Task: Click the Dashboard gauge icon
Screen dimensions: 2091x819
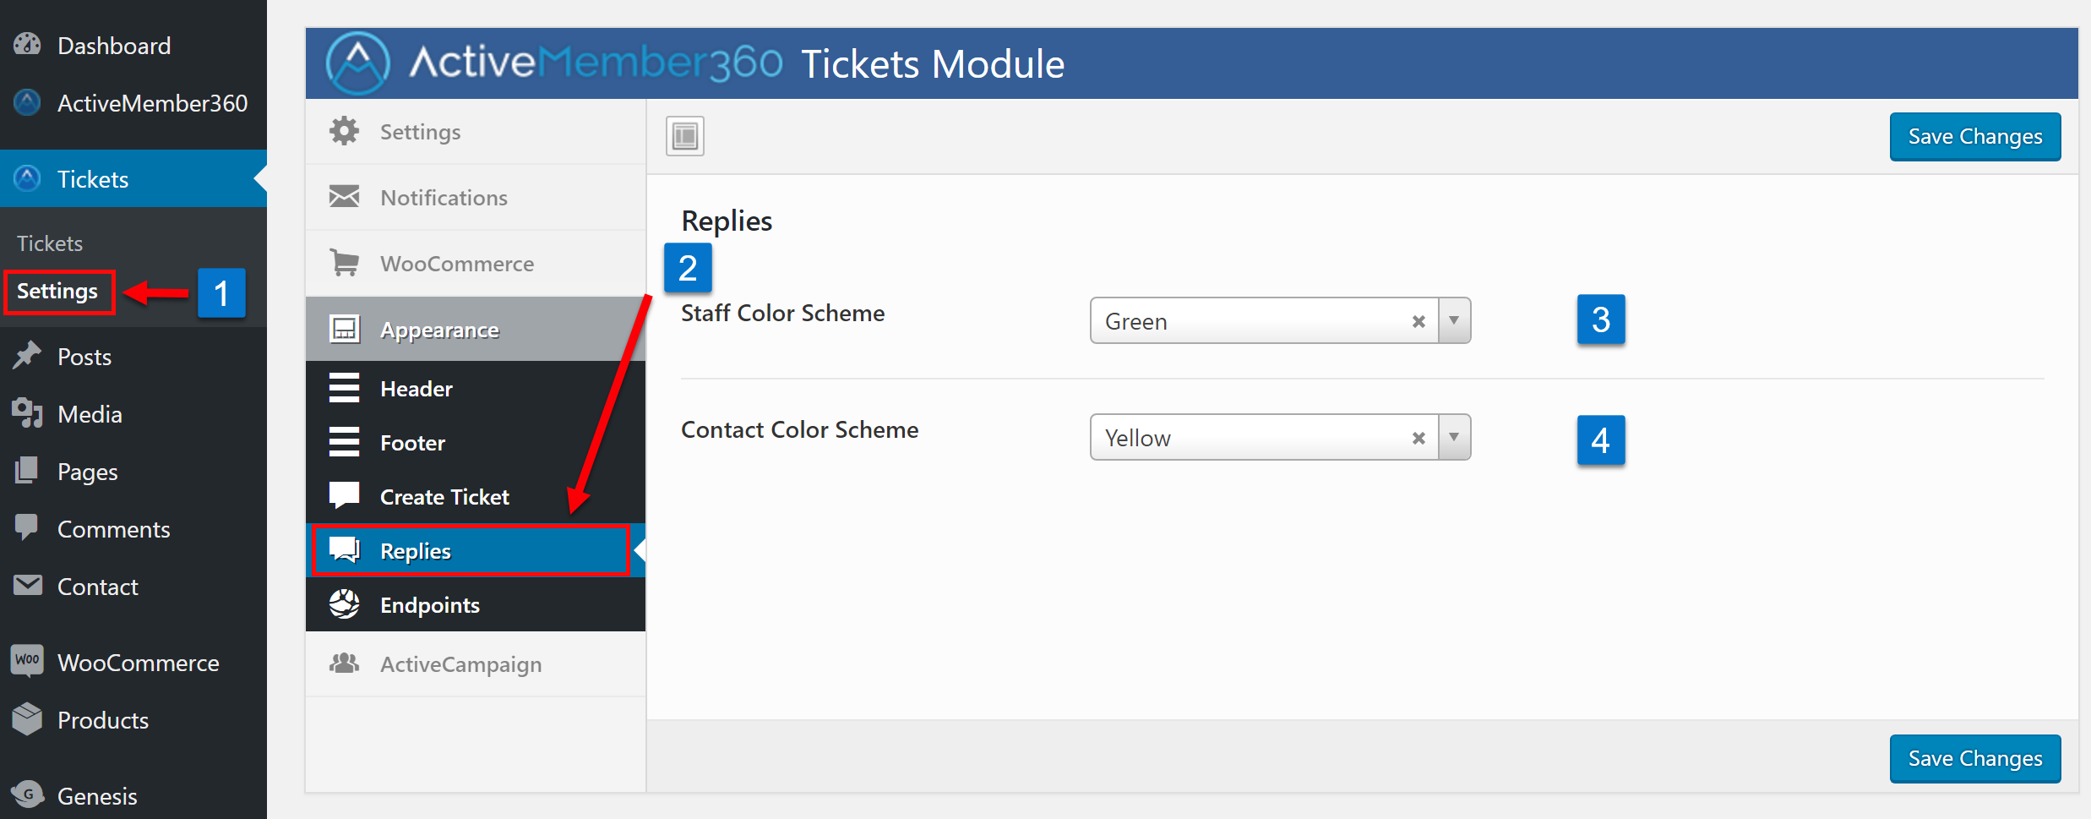Action: [x=27, y=45]
